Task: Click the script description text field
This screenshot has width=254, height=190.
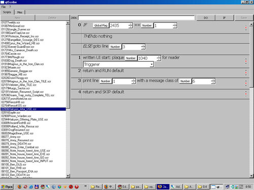Action: pos(137,18)
